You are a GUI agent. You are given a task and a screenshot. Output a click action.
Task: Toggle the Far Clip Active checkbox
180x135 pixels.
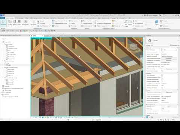click(162, 81)
